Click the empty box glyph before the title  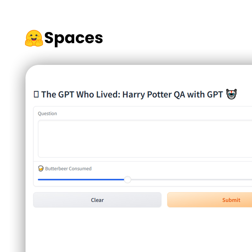tap(36, 94)
